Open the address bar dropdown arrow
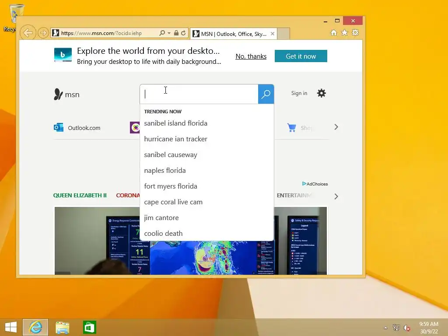The image size is (448, 336). tap(169, 33)
